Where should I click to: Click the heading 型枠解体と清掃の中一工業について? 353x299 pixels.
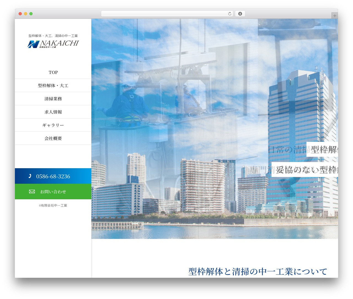coord(258,271)
